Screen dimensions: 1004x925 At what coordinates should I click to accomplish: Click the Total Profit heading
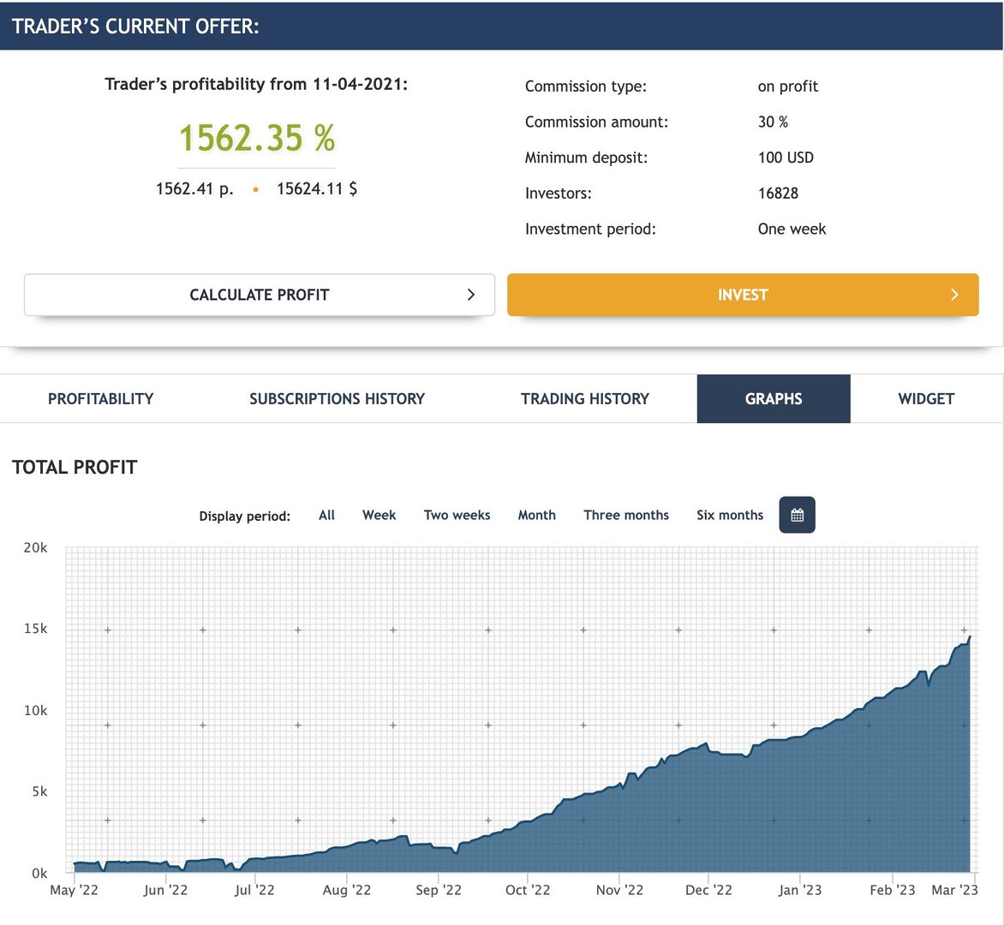[75, 468]
